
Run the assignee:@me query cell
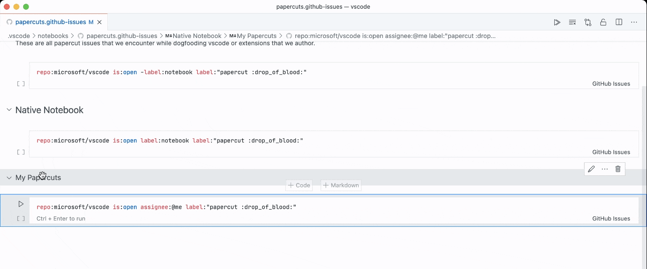click(x=21, y=204)
